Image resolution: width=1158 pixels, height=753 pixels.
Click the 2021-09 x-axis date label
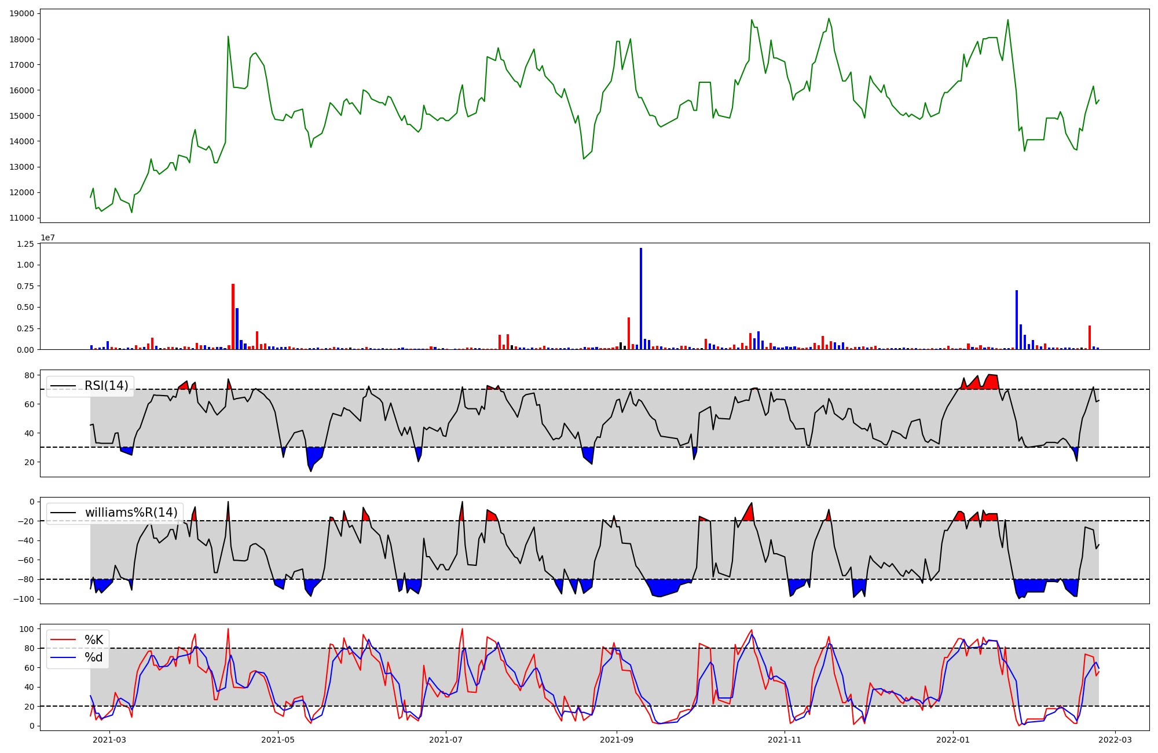point(617,740)
